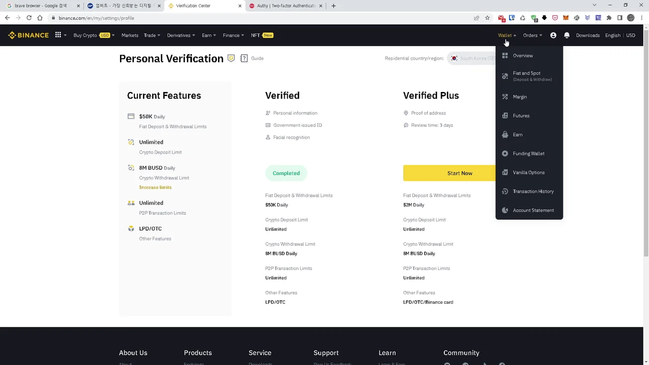Image resolution: width=649 pixels, height=365 pixels.
Task: Click the Transaction History clock icon
Action: [x=505, y=191]
